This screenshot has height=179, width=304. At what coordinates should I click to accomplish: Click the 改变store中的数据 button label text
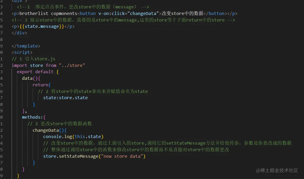tap(183, 13)
